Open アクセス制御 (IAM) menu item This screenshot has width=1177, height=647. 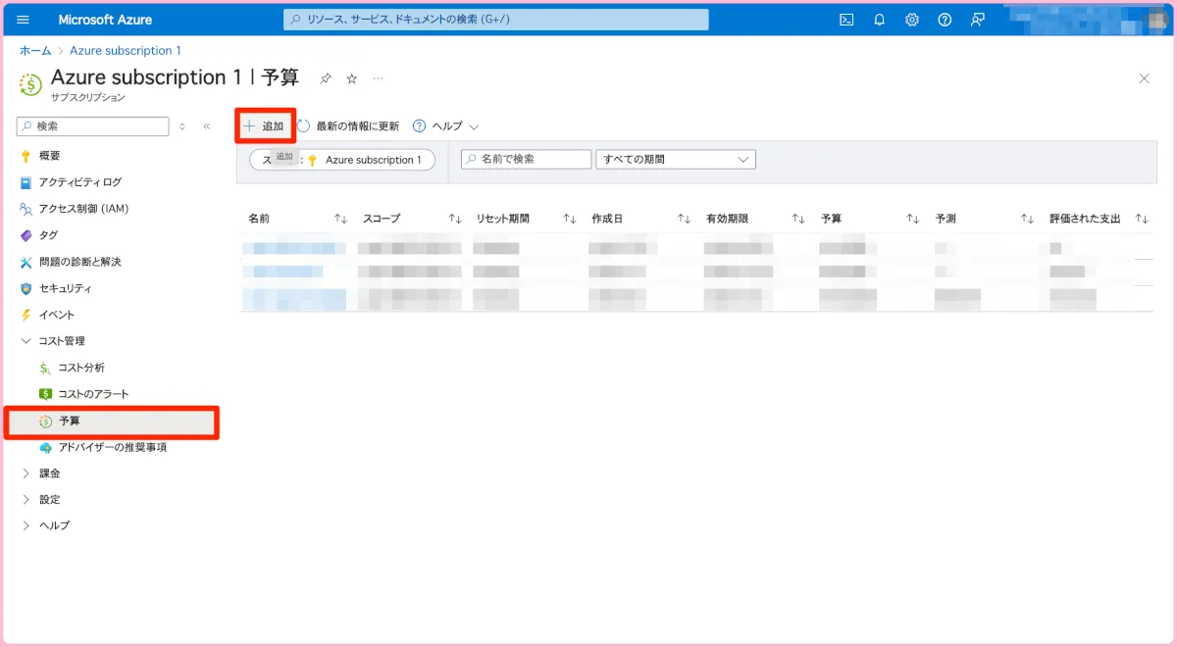82,209
